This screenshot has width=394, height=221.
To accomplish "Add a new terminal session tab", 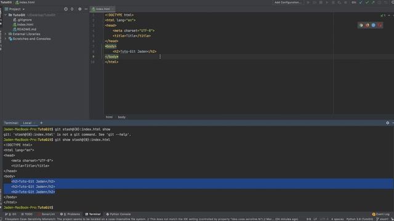I will click(x=41, y=123).
